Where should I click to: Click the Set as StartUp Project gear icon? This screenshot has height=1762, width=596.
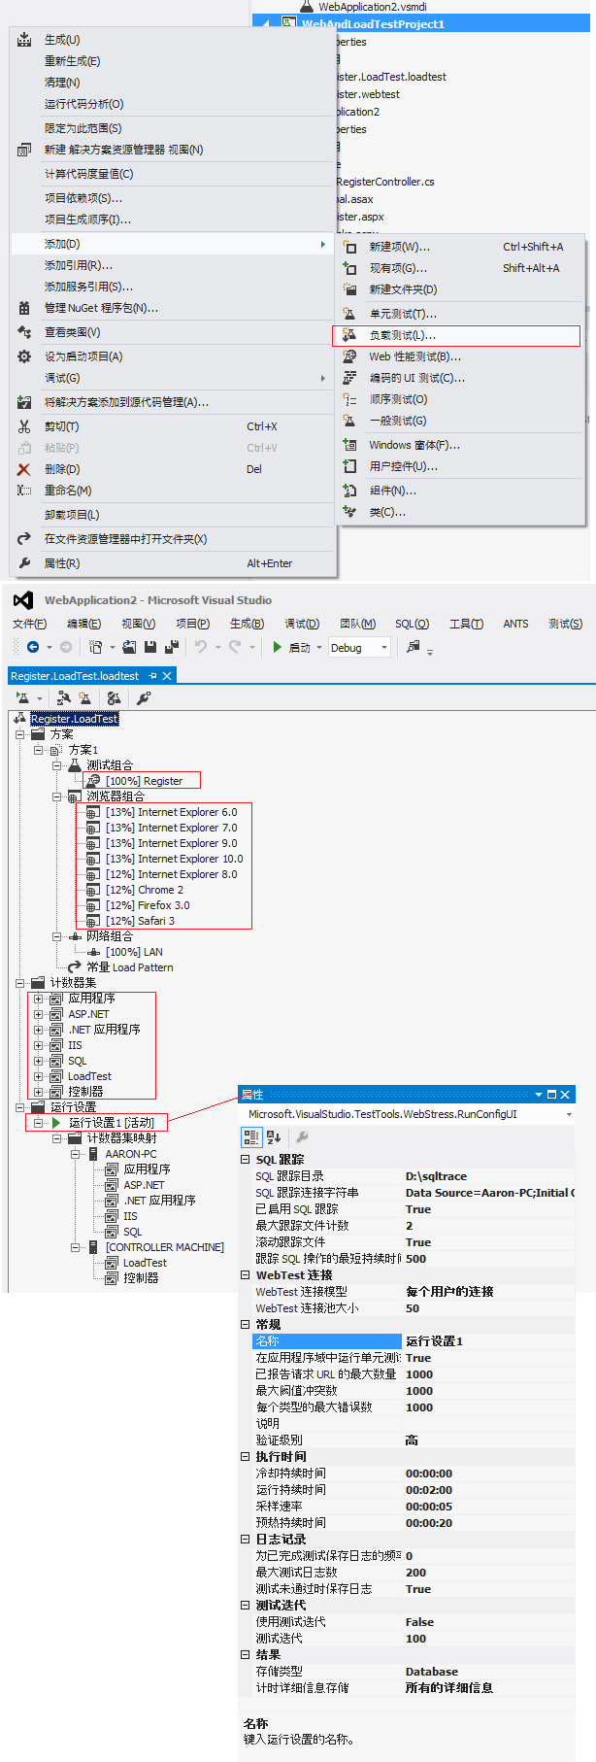click(x=24, y=356)
